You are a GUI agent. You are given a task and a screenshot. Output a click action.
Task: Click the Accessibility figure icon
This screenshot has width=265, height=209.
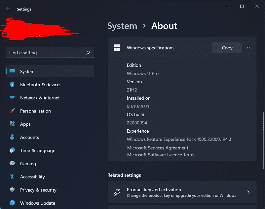(12, 176)
